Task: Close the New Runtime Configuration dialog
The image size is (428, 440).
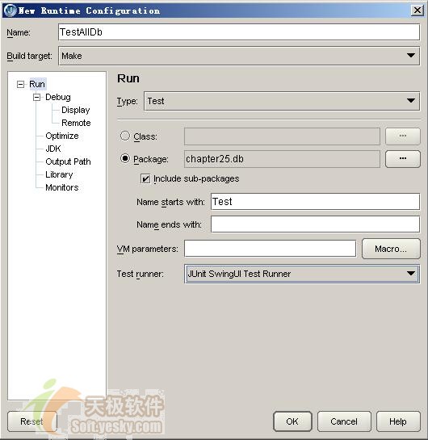Action: click(x=417, y=10)
